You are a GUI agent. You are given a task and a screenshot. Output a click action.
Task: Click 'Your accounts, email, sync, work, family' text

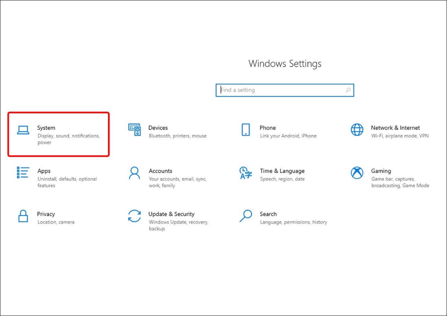coord(178,182)
